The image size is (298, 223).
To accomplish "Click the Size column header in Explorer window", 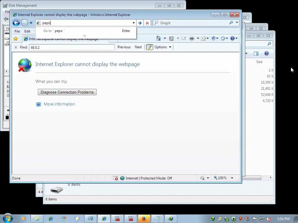I will [259, 62].
